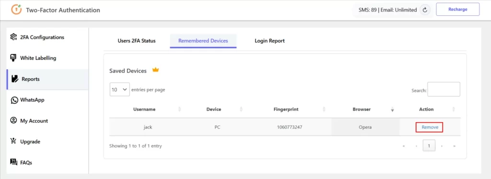Click into the Search input field

coord(444,90)
